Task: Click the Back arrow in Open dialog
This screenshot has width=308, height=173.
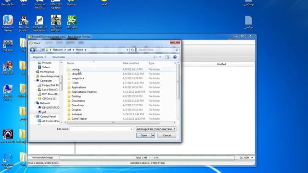Action: [33, 50]
